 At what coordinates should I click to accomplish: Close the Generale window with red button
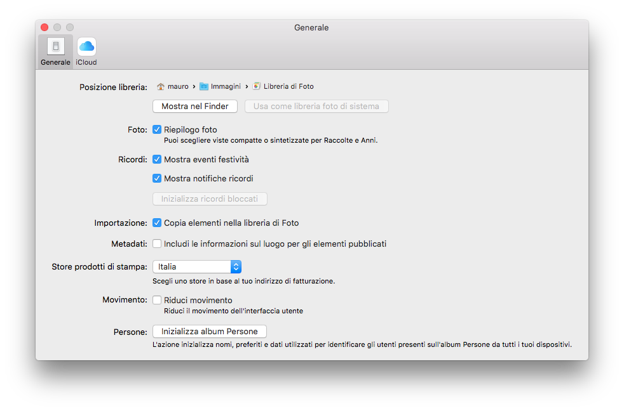point(44,27)
